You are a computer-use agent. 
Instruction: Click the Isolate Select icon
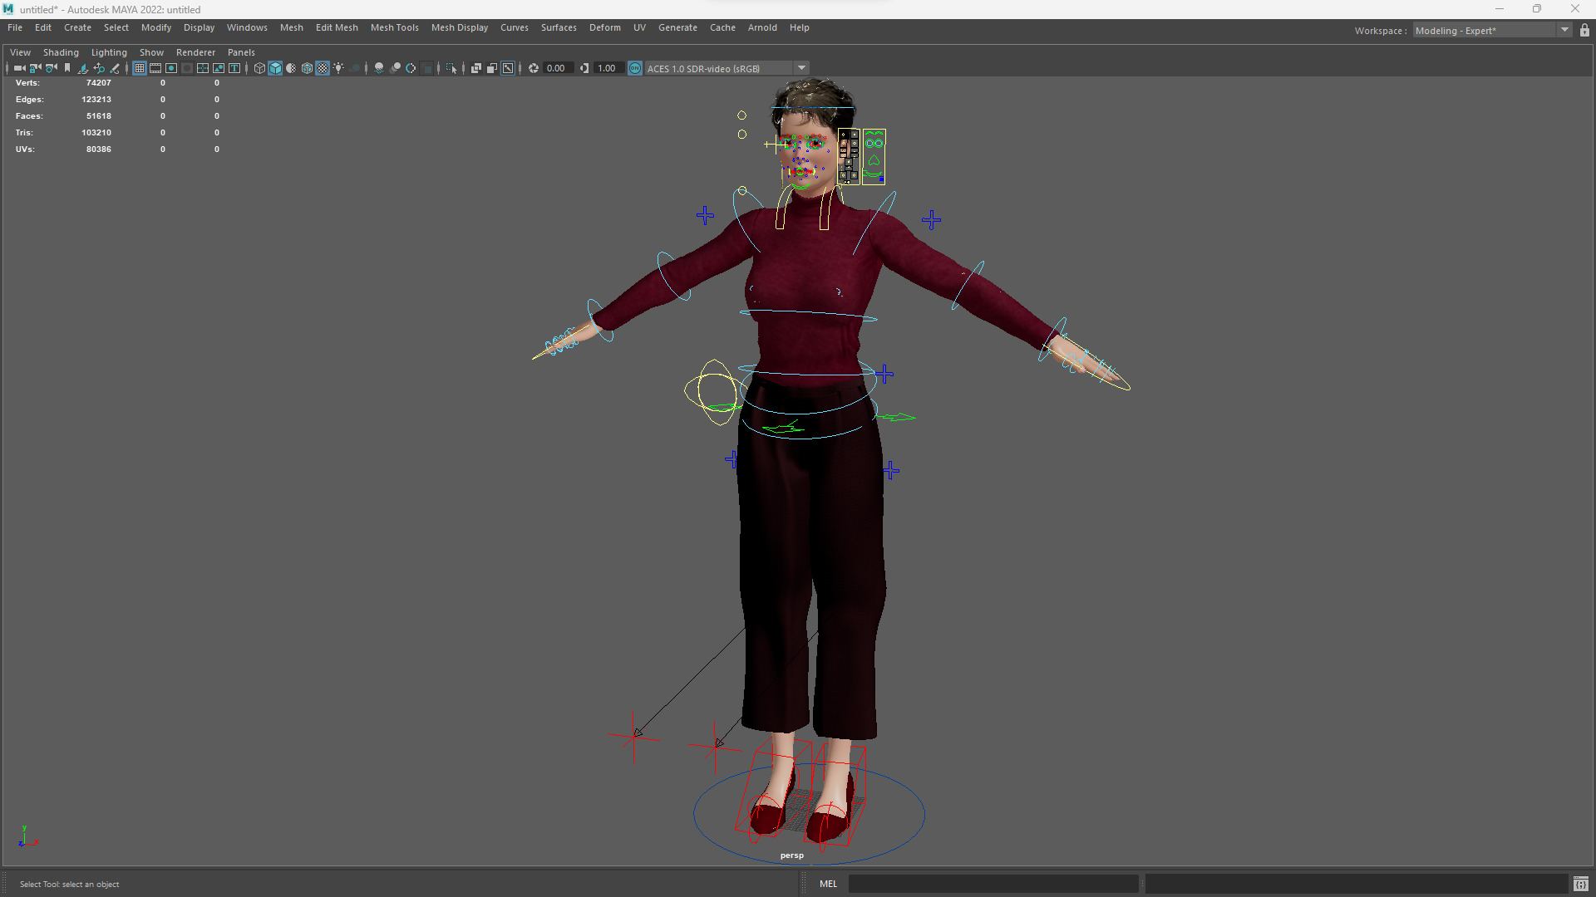tap(451, 68)
